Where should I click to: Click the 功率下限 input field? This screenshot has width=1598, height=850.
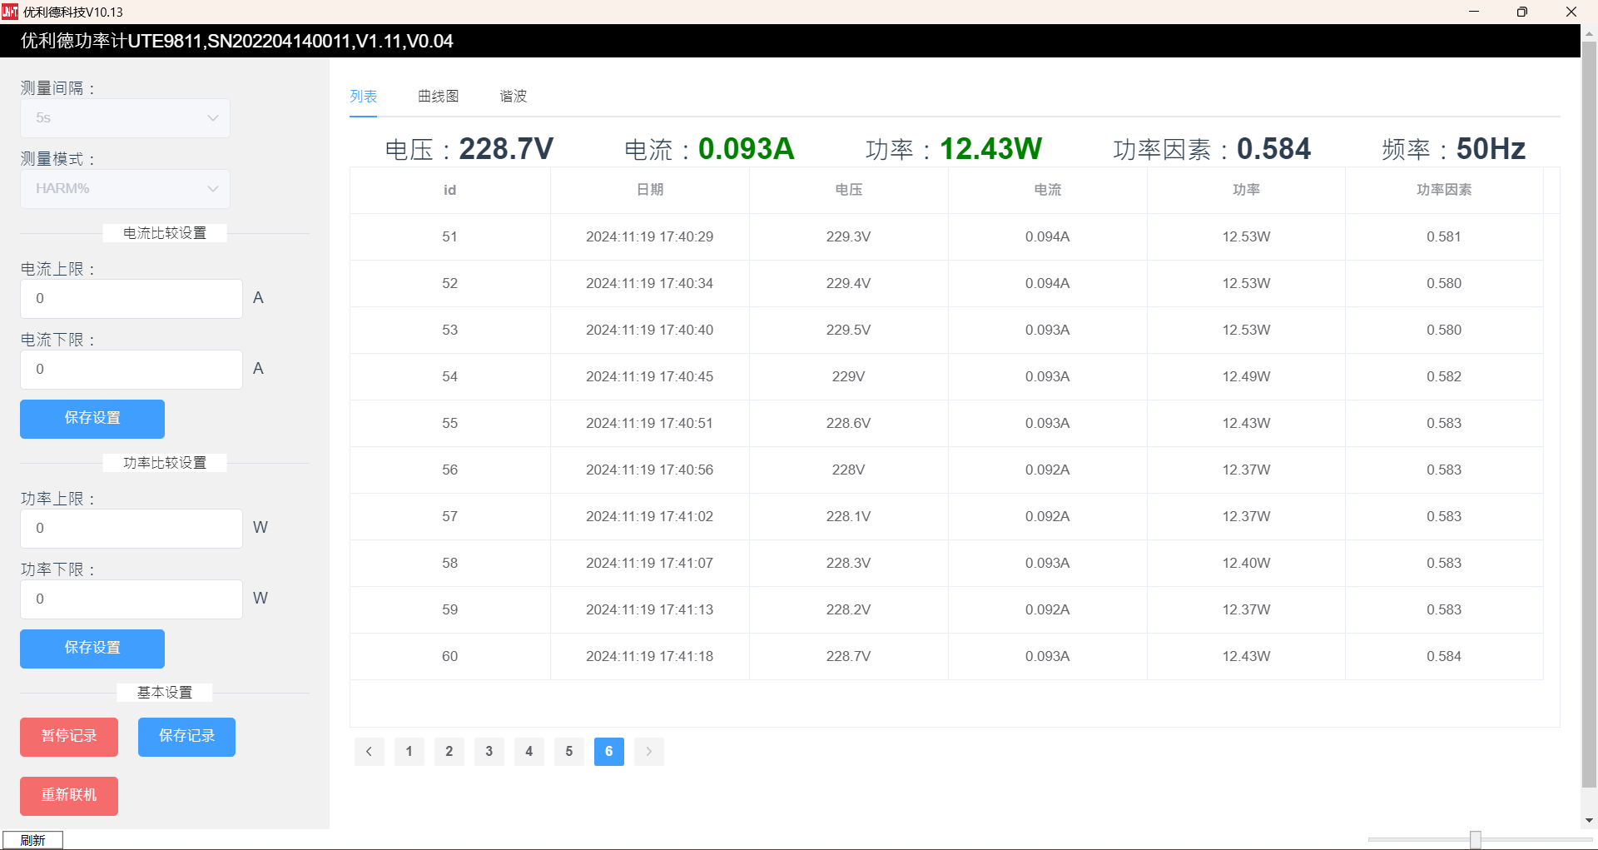pyautogui.click(x=132, y=599)
